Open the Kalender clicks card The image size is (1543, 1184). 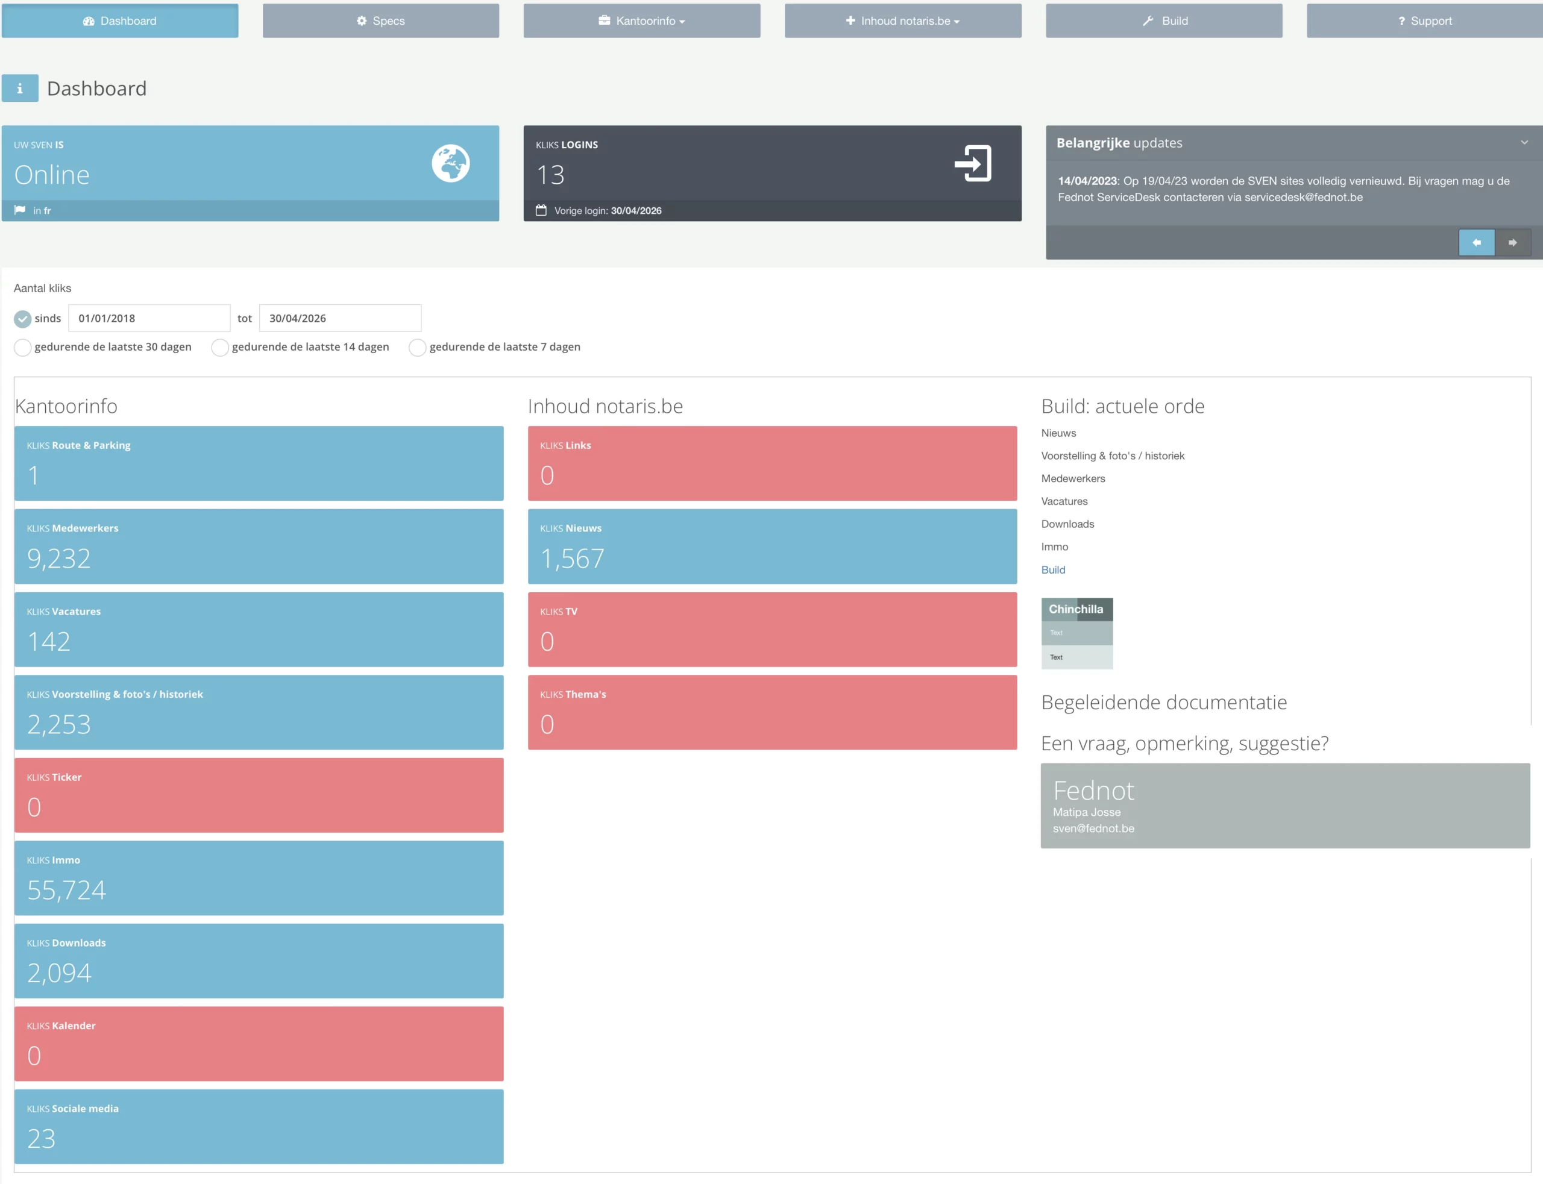tap(259, 1044)
